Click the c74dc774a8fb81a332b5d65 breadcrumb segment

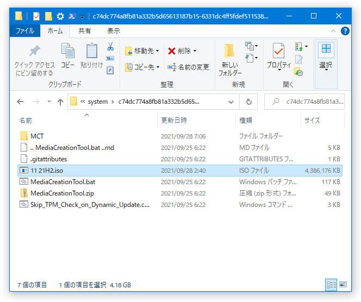click(x=159, y=102)
